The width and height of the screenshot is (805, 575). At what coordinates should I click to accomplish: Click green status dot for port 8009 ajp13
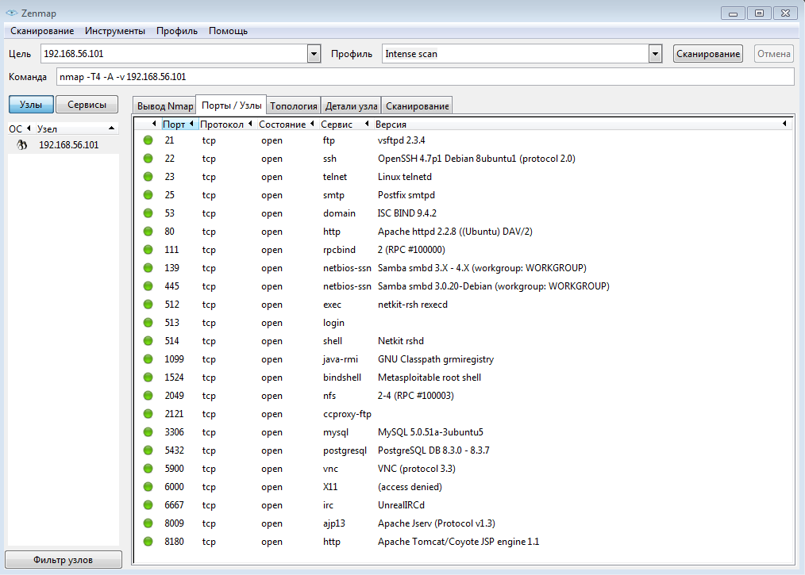tap(148, 523)
